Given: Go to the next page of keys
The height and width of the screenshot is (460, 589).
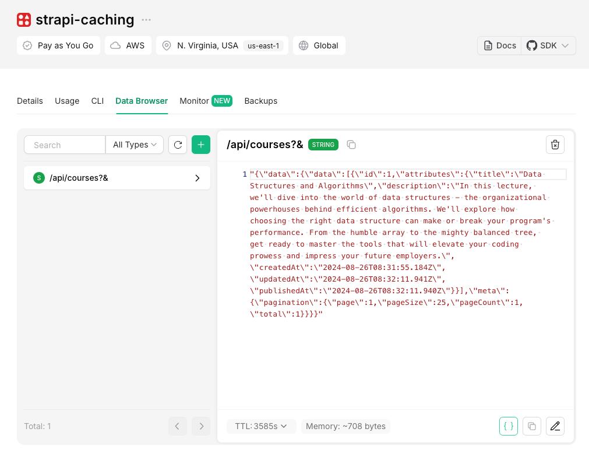Looking at the screenshot, I should click(x=200, y=426).
